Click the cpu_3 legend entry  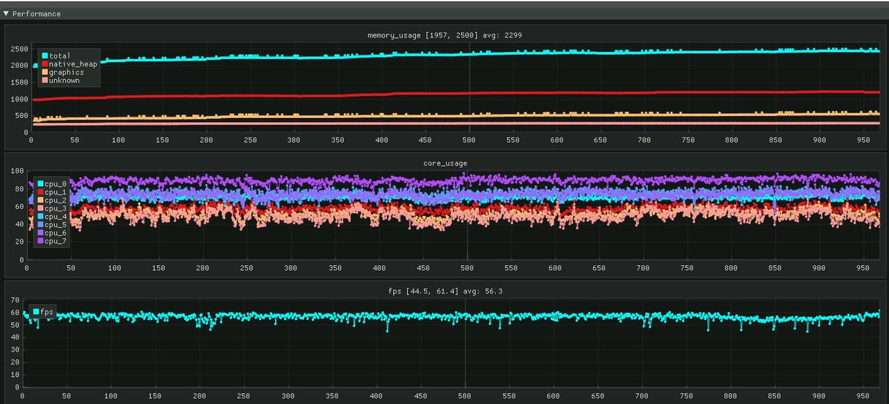[x=56, y=208]
